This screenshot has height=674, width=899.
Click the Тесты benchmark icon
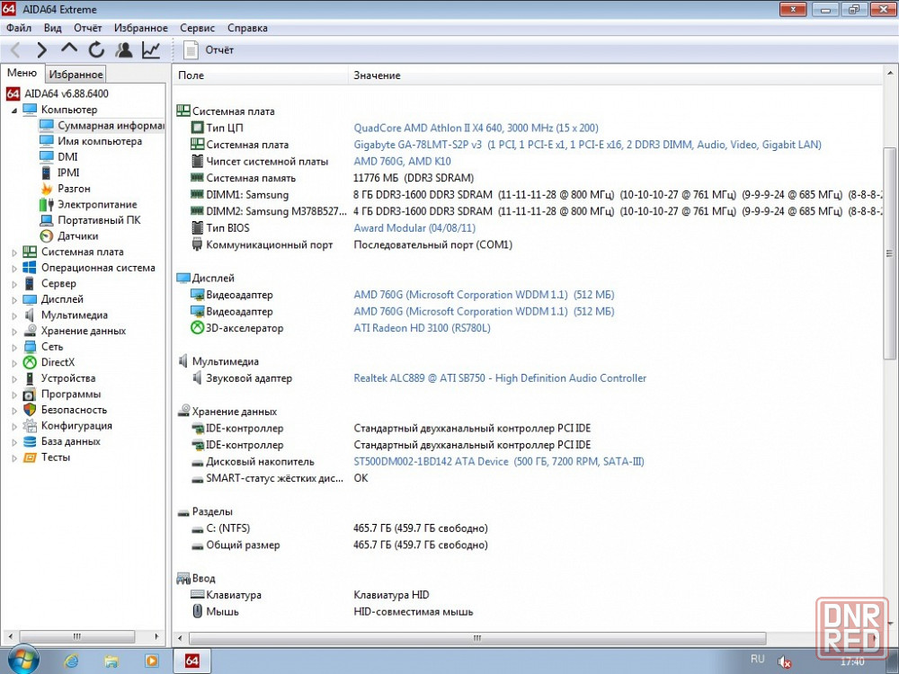pos(30,457)
